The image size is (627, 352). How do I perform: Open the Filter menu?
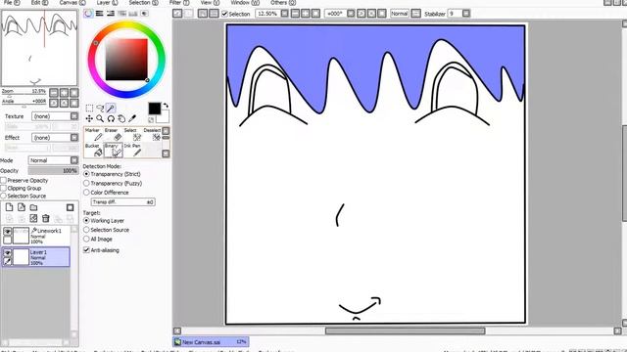tap(179, 2)
